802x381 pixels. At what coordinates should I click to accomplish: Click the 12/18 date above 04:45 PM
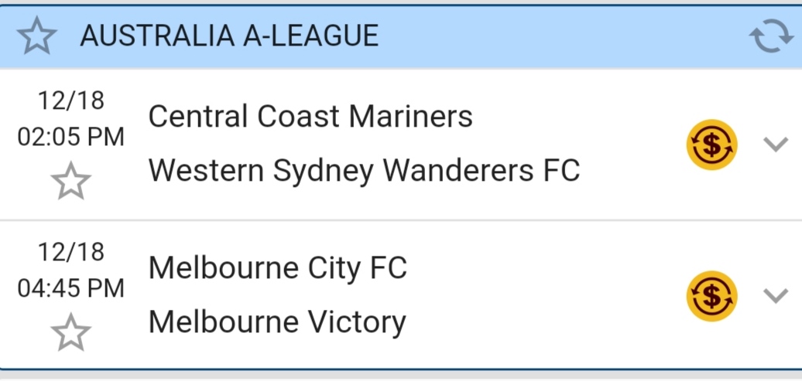[70, 252]
